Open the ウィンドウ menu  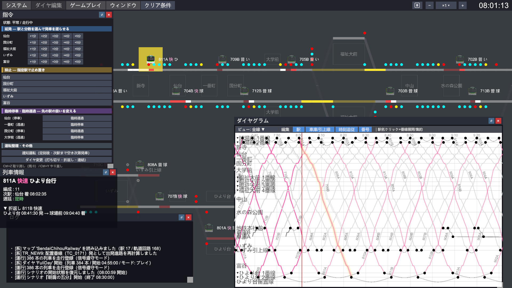click(123, 5)
